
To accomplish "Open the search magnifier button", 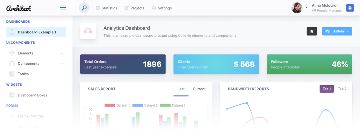I will point(84,8).
